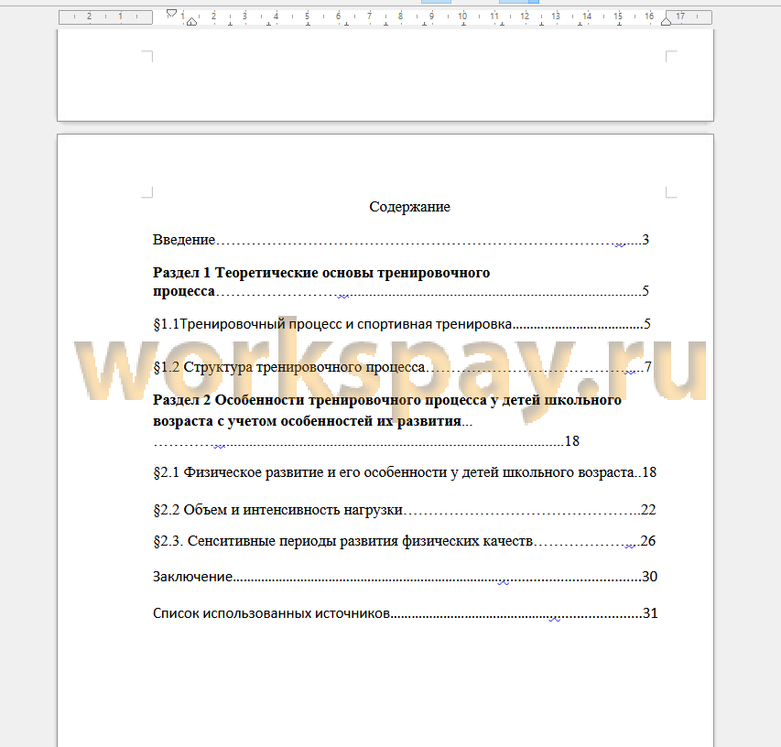The width and height of the screenshot is (781, 747).
Task: Click page number 18 on the dotted line under Раздел 2
Action: (572, 441)
